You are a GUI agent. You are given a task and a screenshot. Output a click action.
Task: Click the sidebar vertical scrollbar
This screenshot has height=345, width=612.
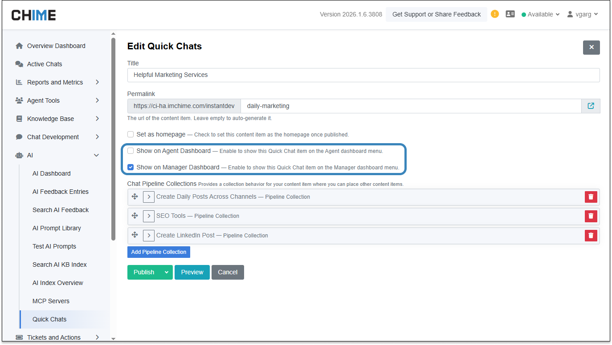(x=113, y=138)
